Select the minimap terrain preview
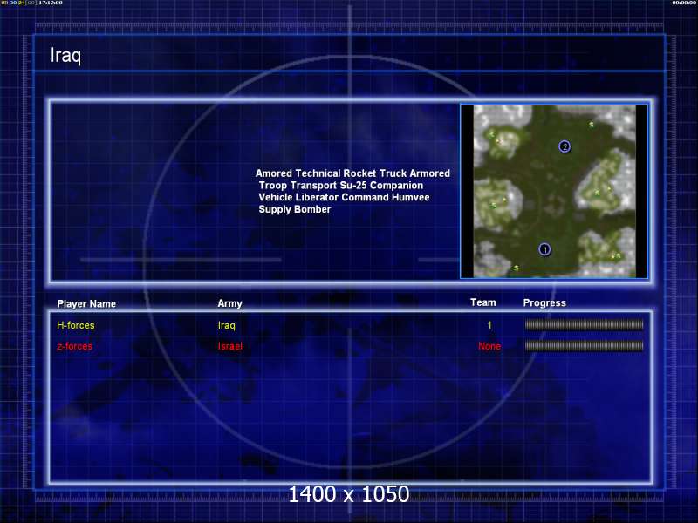This screenshot has height=523, width=698. [x=554, y=191]
